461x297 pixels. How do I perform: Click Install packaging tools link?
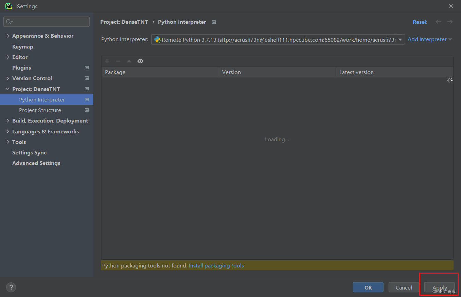click(216, 265)
